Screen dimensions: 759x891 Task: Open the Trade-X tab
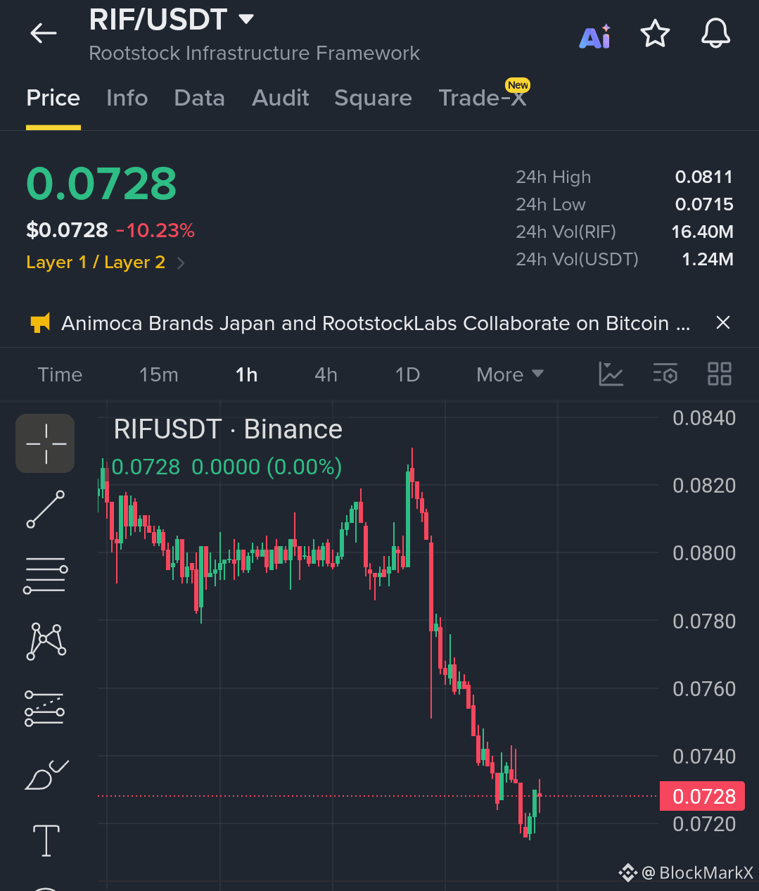483,98
